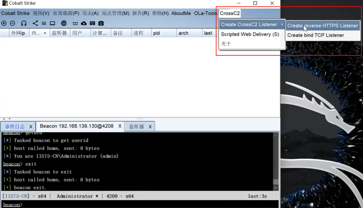
Task: Show session table list icon
Action: [x=44, y=24]
